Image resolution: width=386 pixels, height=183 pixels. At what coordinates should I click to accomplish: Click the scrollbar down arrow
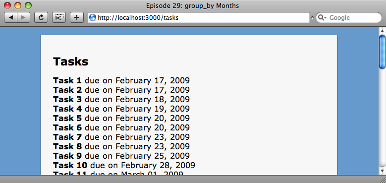pyautogui.click(x=382, y=171)
